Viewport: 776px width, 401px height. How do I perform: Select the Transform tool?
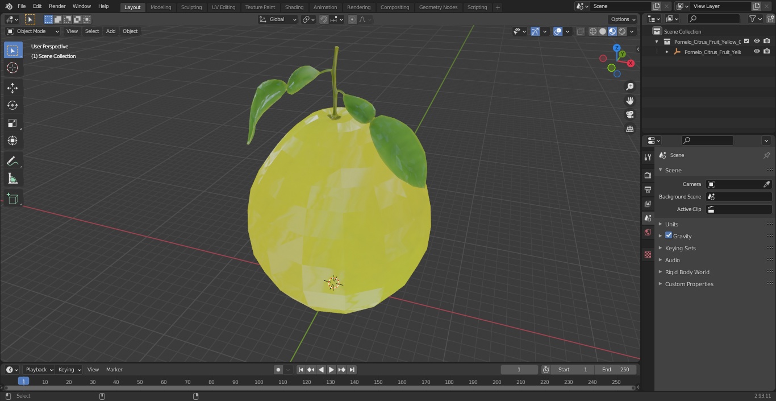click(x=13, y=140)
